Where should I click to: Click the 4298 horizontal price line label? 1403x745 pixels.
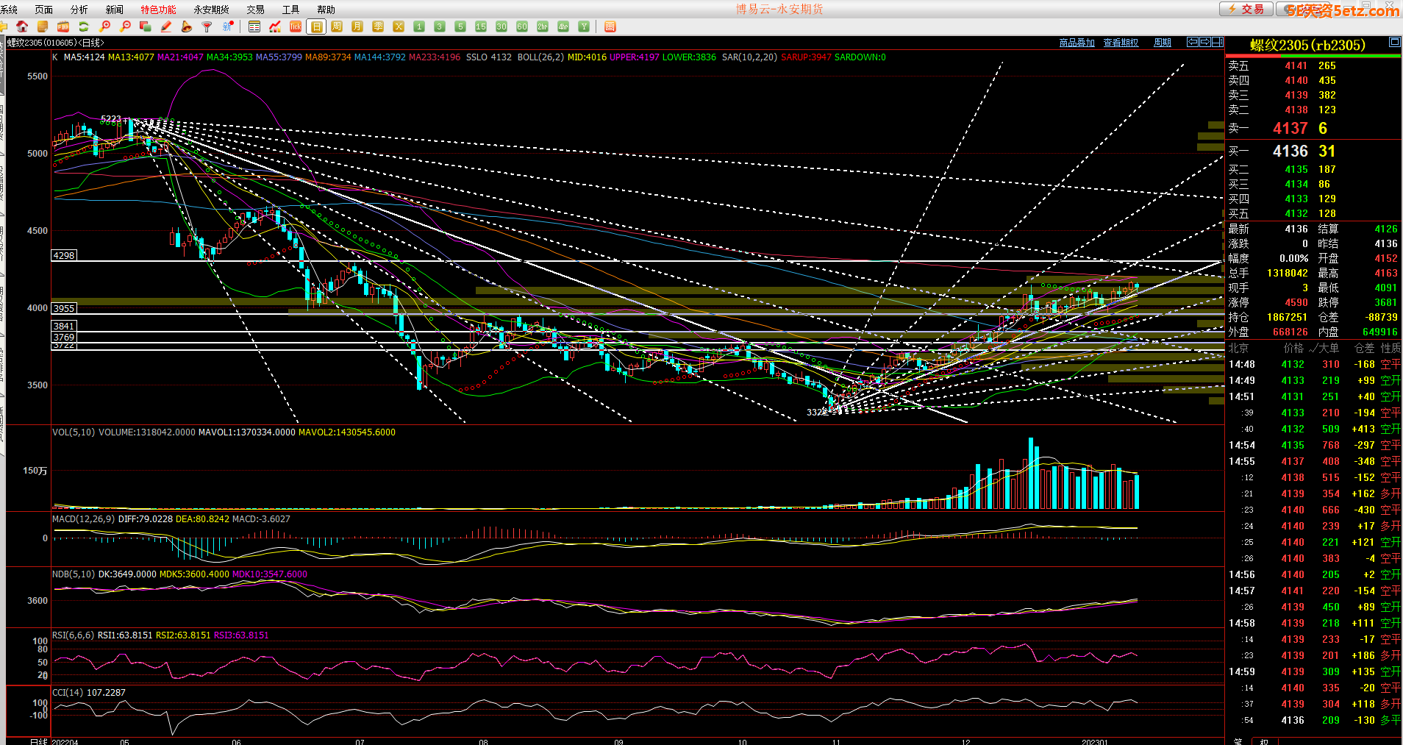[64, 256]
